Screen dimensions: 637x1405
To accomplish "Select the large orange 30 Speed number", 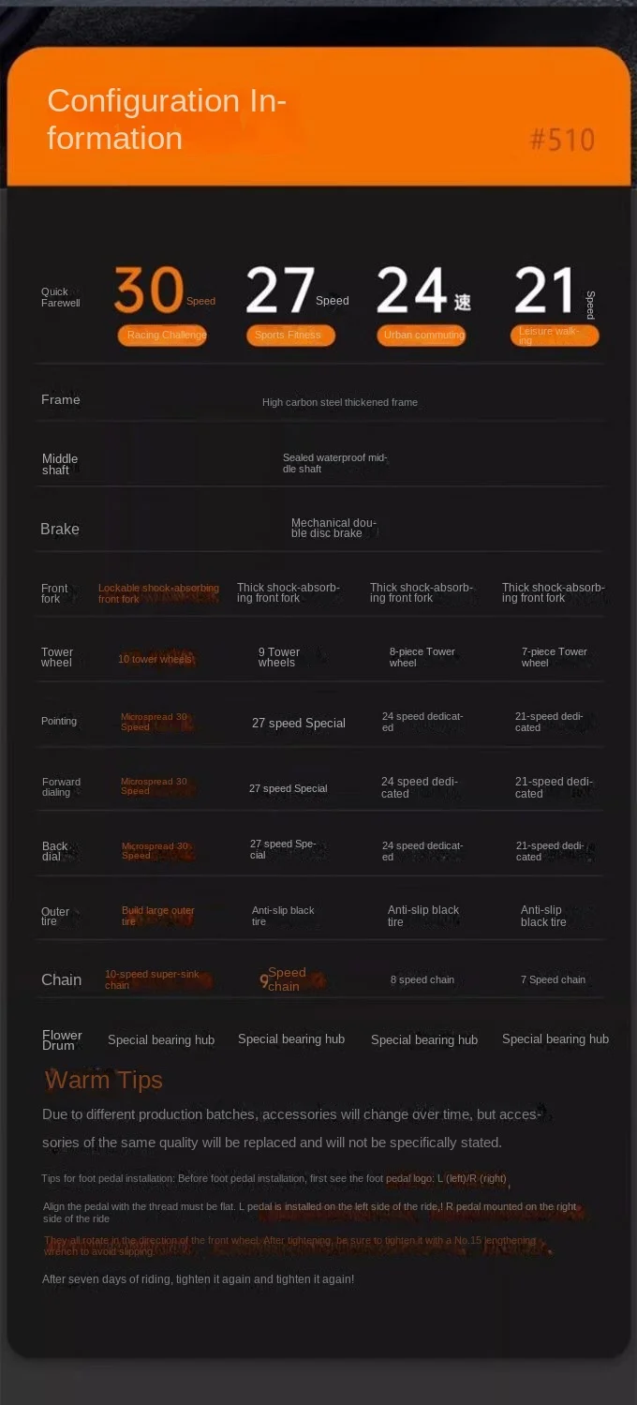I will [x=150, y=291].
